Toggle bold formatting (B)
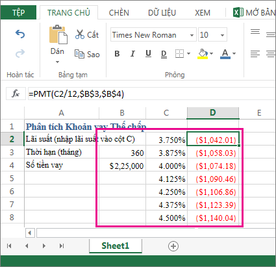 [x=117, y=53]
